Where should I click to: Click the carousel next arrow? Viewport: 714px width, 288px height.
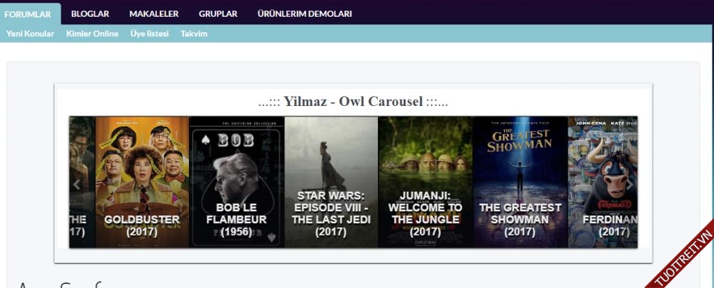coord(630,185)
